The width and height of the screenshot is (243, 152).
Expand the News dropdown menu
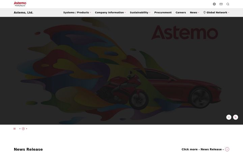(x=194, y=12)
